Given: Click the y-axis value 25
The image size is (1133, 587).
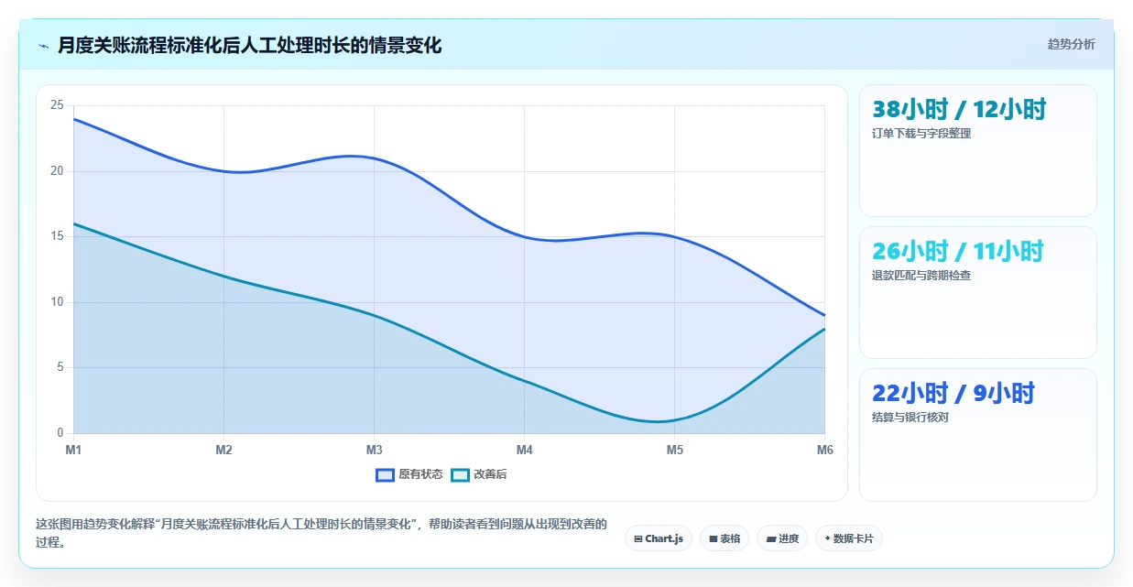Looking at the screenshot, I should [57, 105].
